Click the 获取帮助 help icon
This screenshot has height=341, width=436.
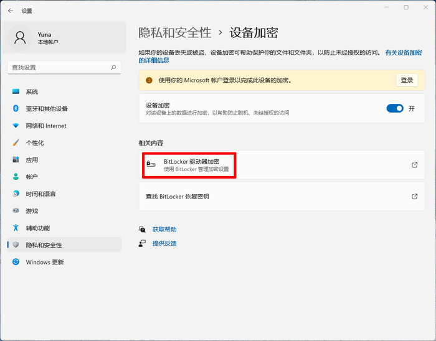142,230
